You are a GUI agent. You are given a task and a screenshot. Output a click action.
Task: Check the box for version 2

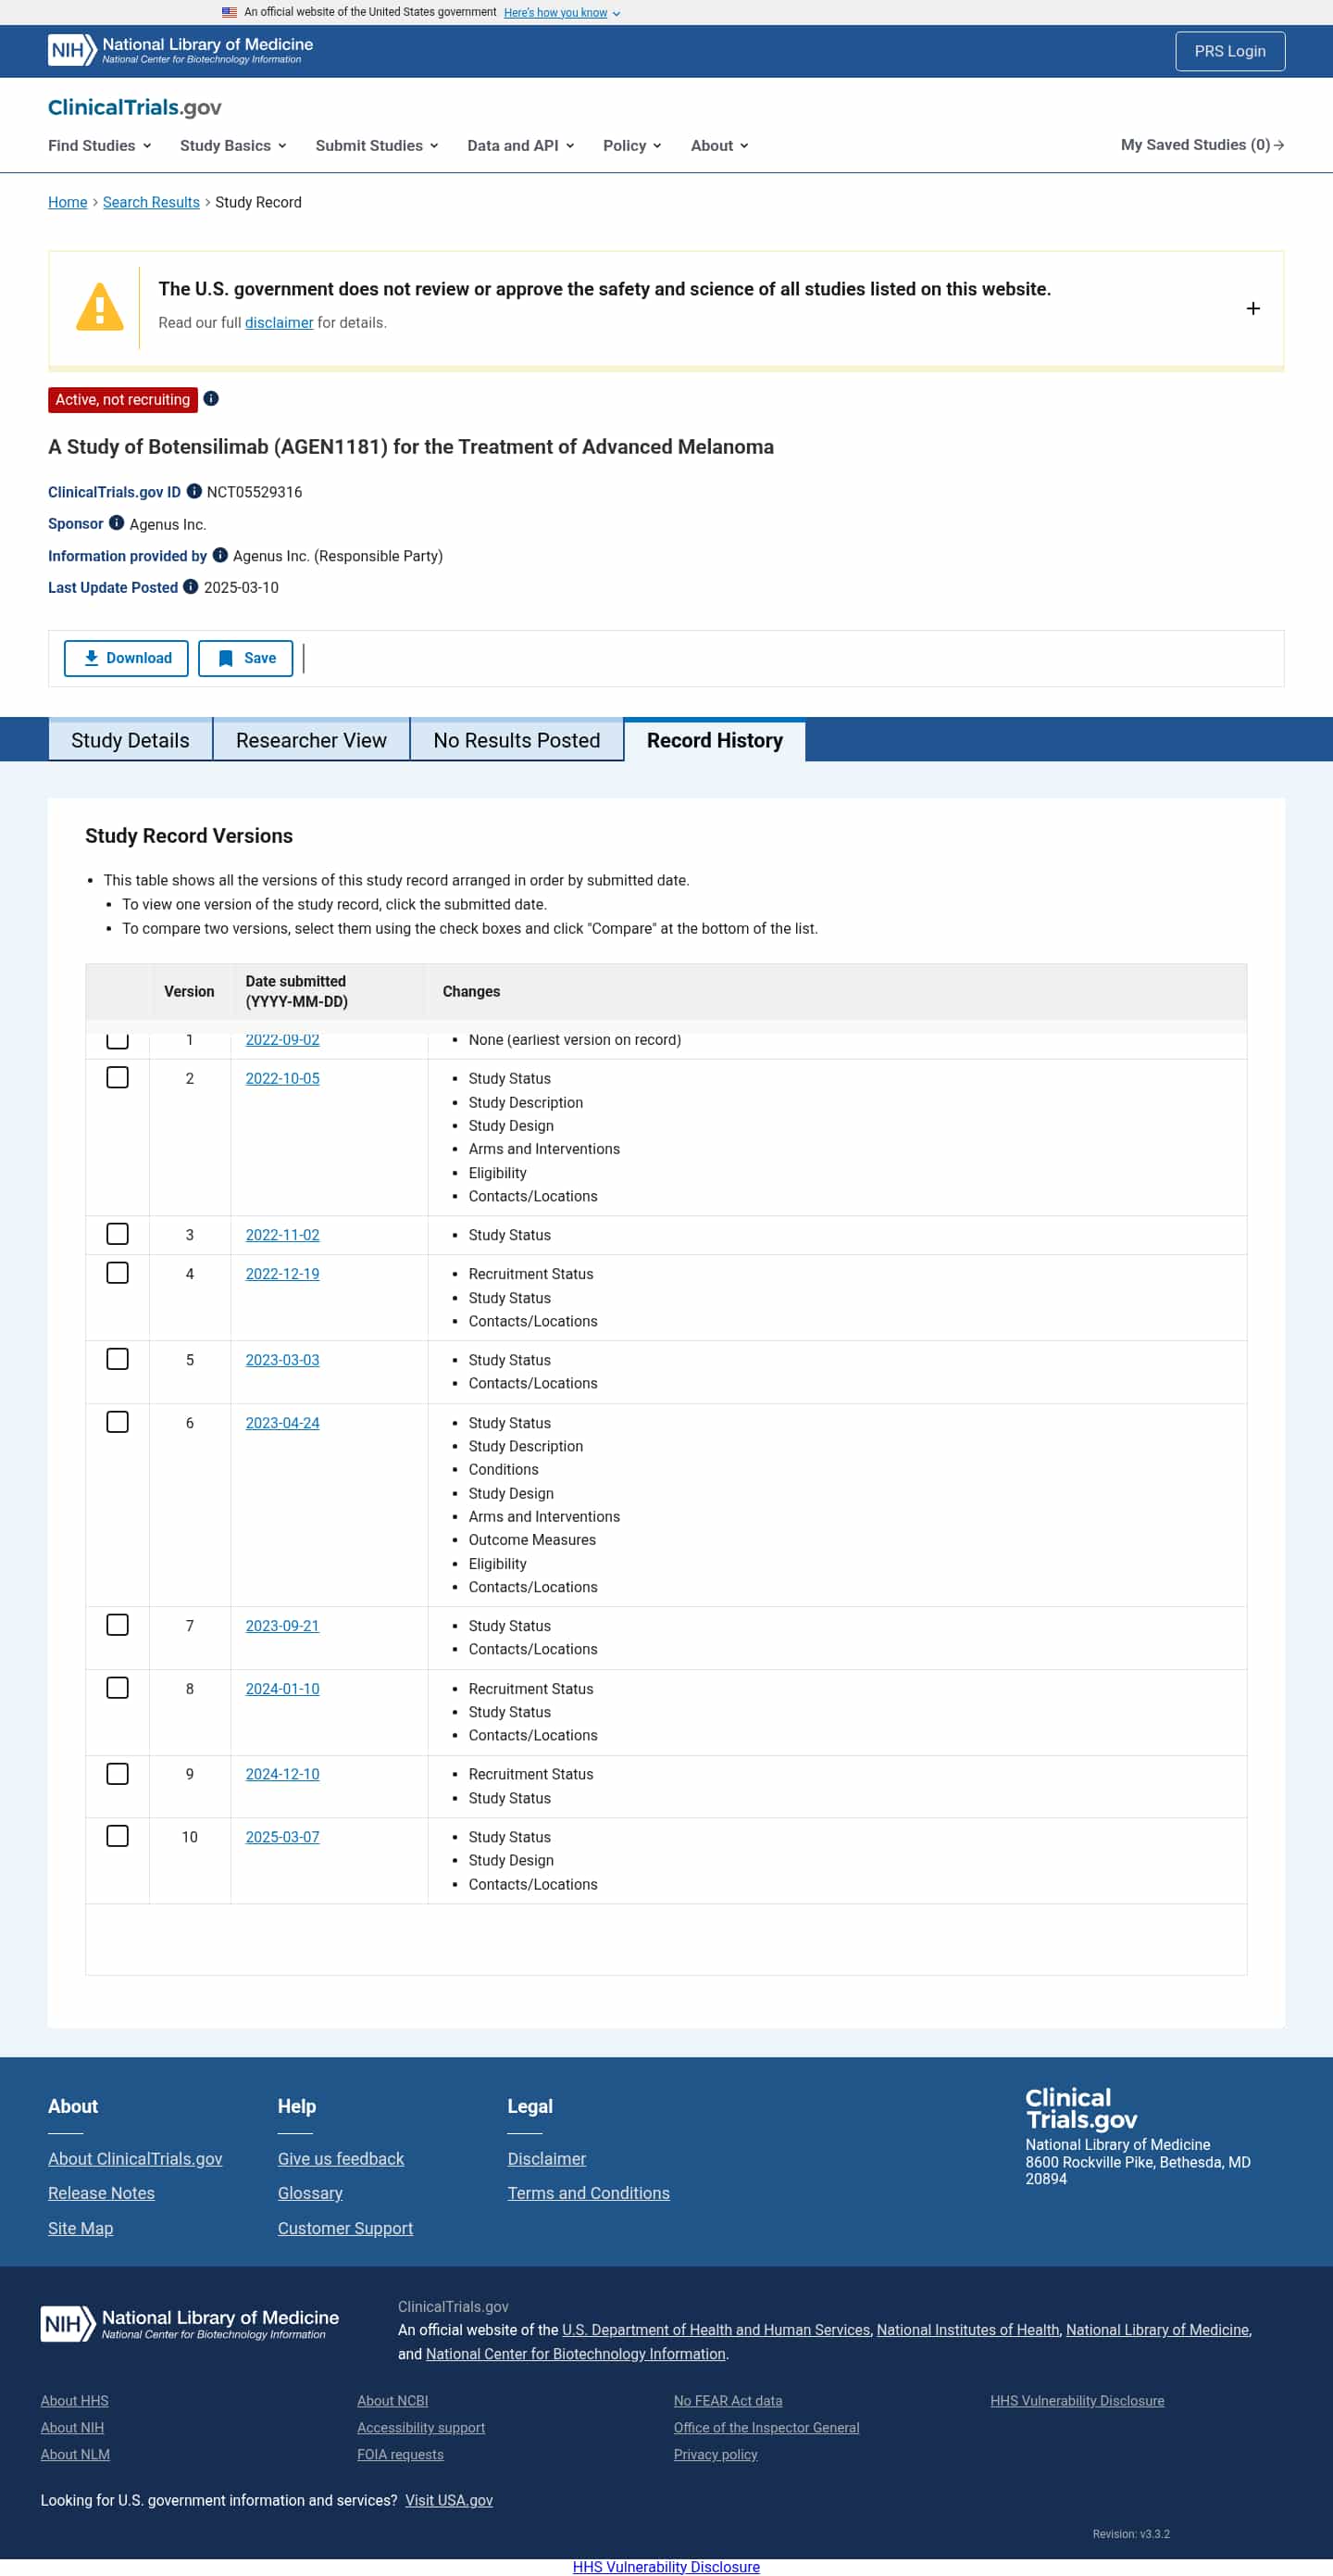point(118,1077)
